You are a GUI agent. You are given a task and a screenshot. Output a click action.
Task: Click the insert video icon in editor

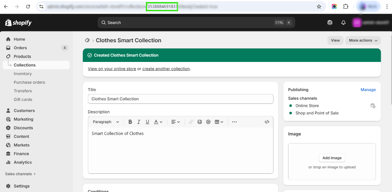point(208,122)
